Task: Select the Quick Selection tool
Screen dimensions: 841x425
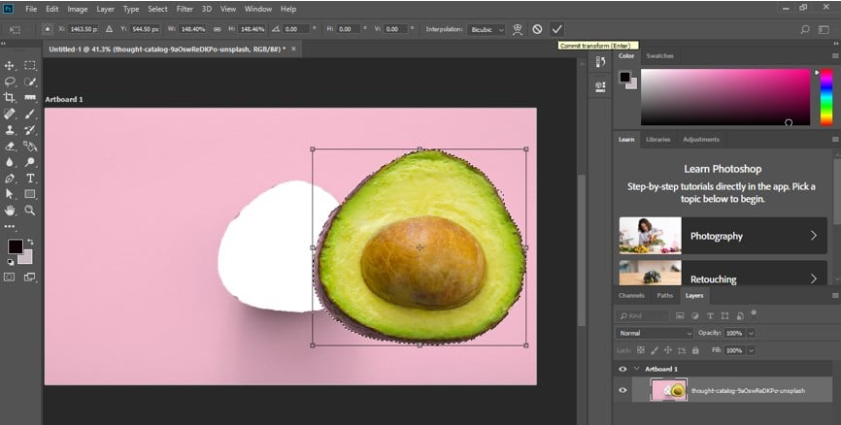Action: point(30,82)
